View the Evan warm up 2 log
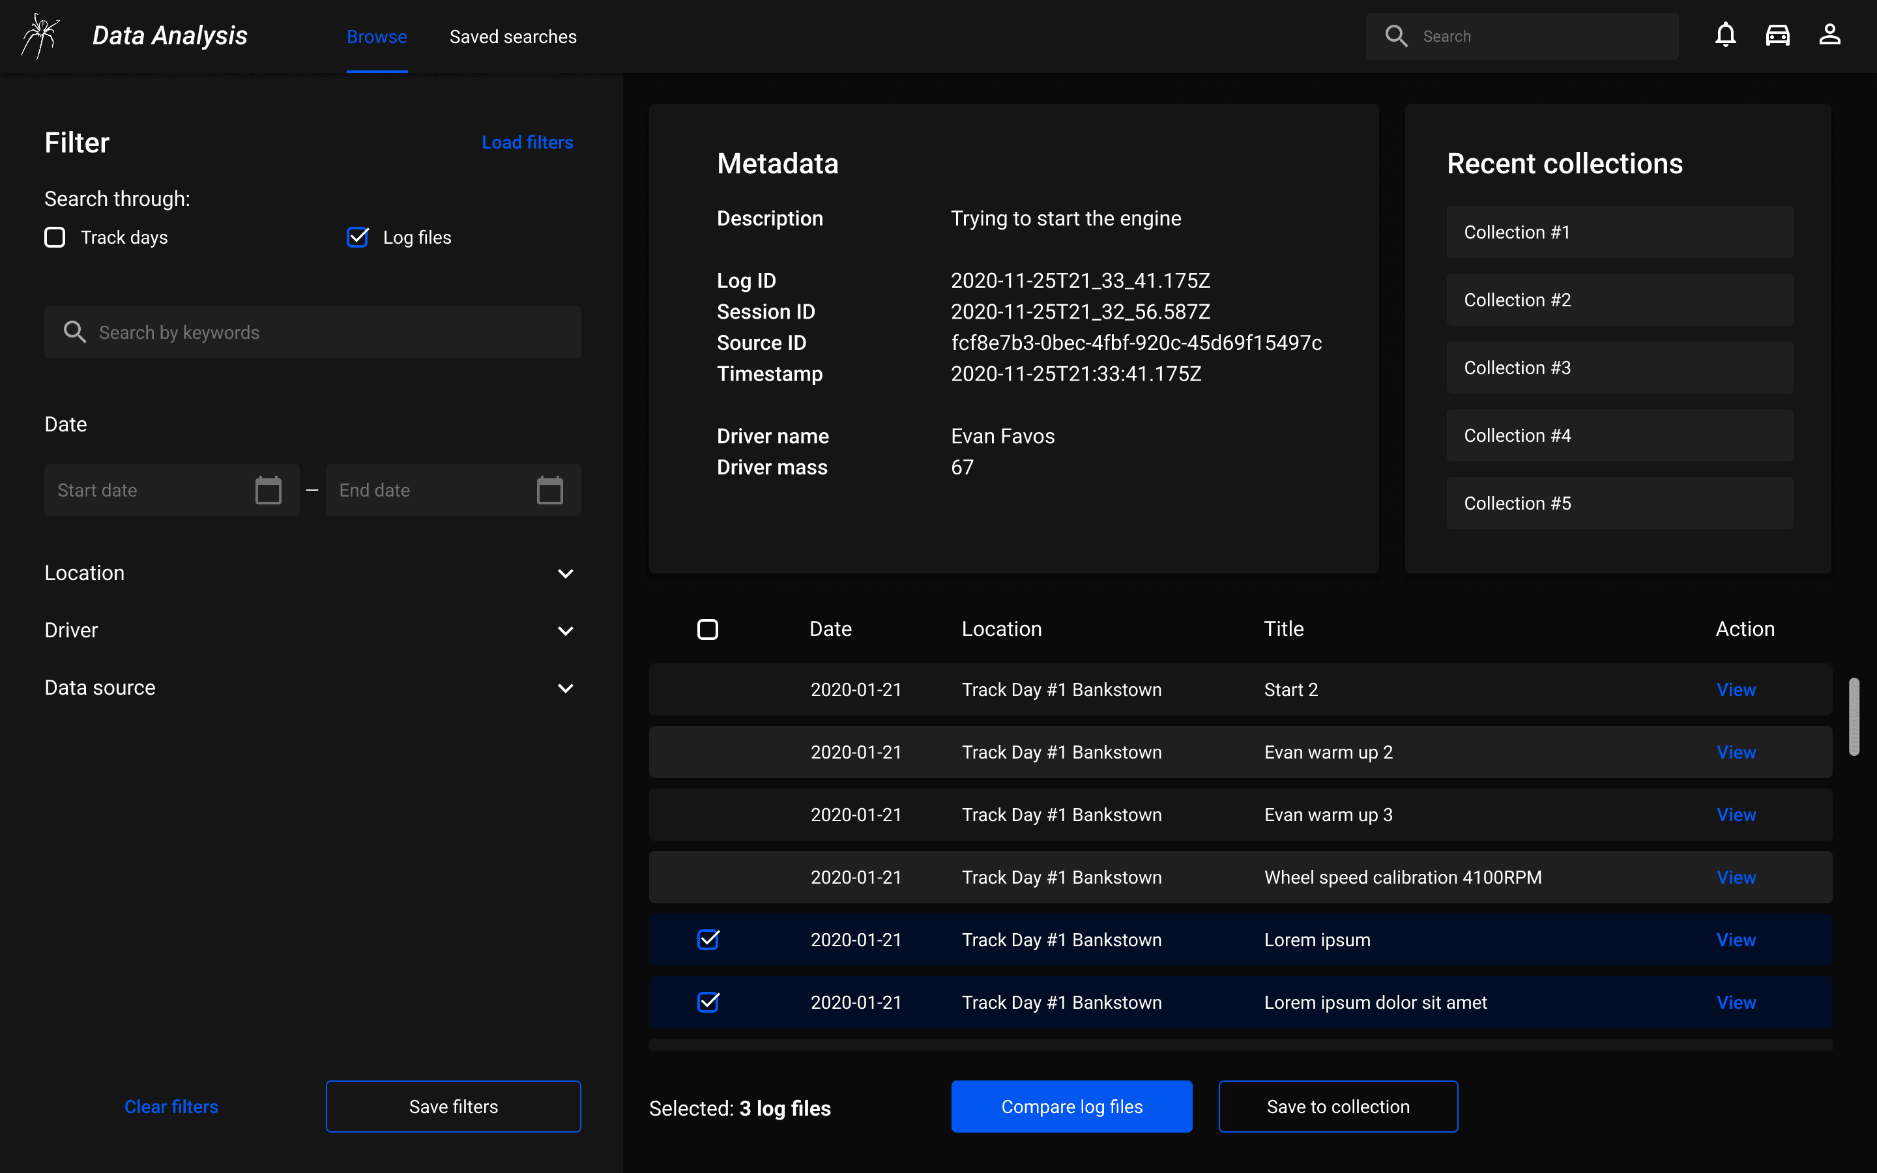Image resolution: width=1877 pixels, height=1173 pixels. click(1736, 752)
